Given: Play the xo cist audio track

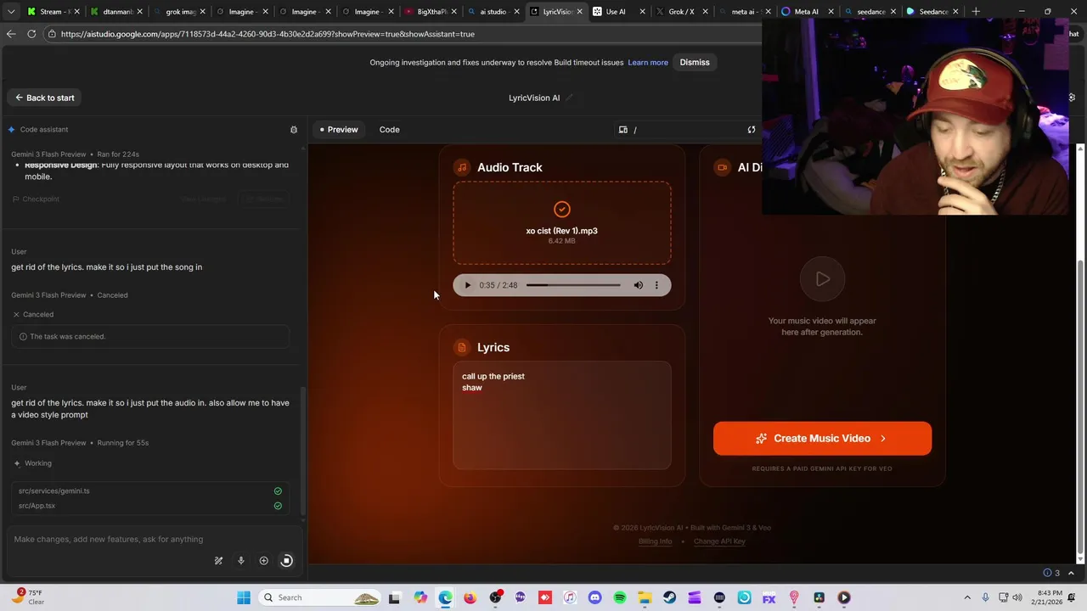Looking at the screenshot, I should 467,285.
